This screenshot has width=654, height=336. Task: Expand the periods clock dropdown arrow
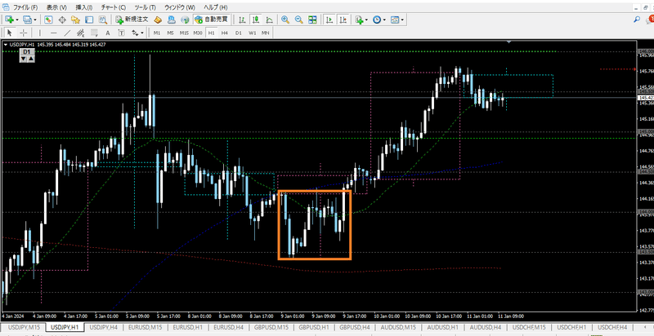click(384, 20)
